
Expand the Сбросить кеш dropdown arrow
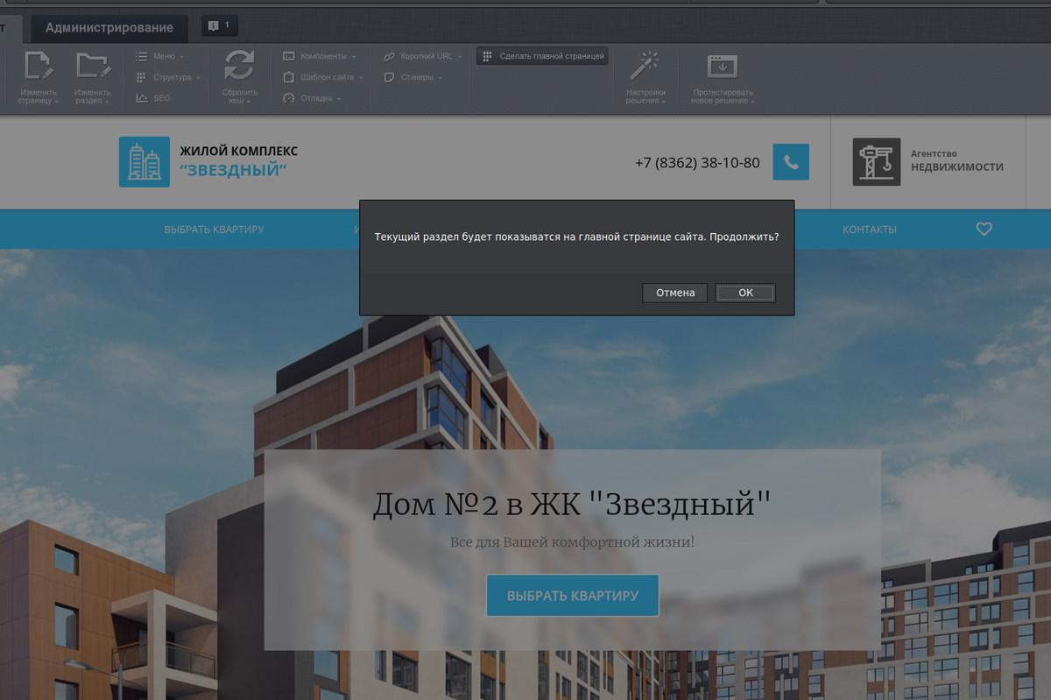click(x=248, y=102)
